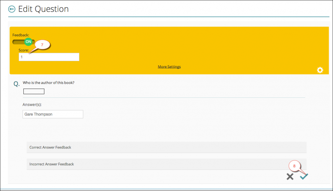
Task: Click the question text about the book's author
Action: [48, 83]
